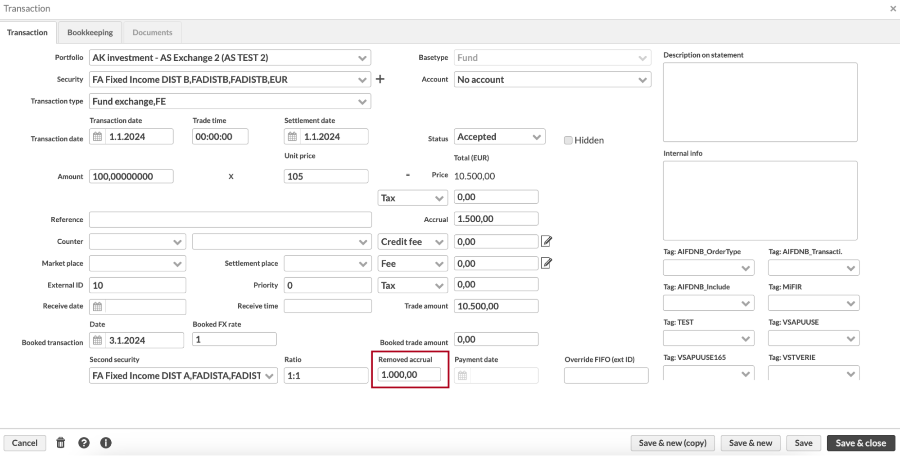Click the Removed accrual field

pos(409,375)
